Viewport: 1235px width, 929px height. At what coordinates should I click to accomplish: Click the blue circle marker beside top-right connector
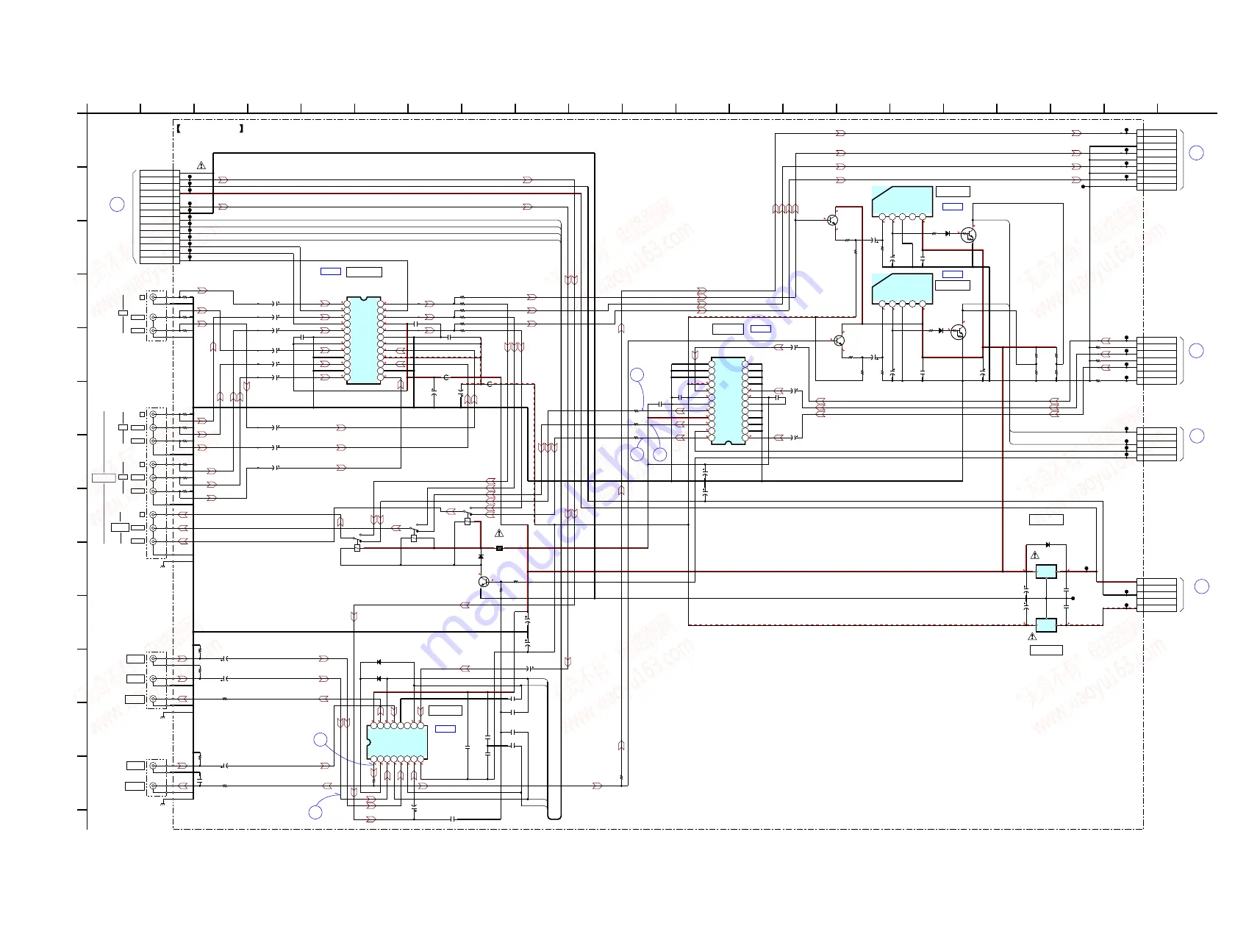tap(1197, 153)
